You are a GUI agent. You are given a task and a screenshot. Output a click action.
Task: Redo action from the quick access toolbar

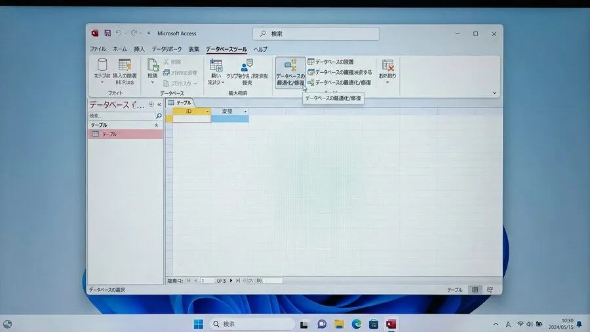tap(134, 33)
